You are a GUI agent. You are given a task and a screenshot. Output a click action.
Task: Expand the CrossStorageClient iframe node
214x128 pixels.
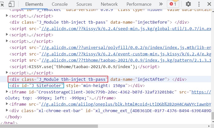(x=7, y=92)
